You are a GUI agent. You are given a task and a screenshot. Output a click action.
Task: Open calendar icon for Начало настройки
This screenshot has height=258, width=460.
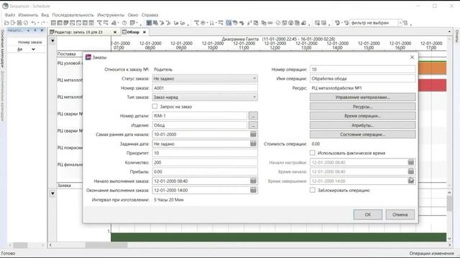410,162
